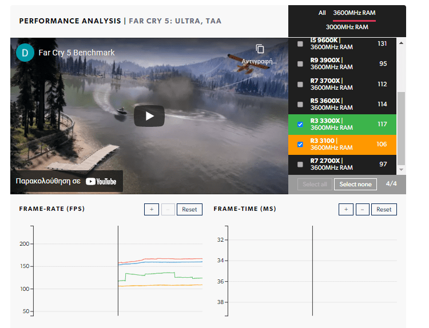Viewport: 429px width, 328px height.
Task: Open the channel avatar 'D' icon
Action: click(25, 53)
